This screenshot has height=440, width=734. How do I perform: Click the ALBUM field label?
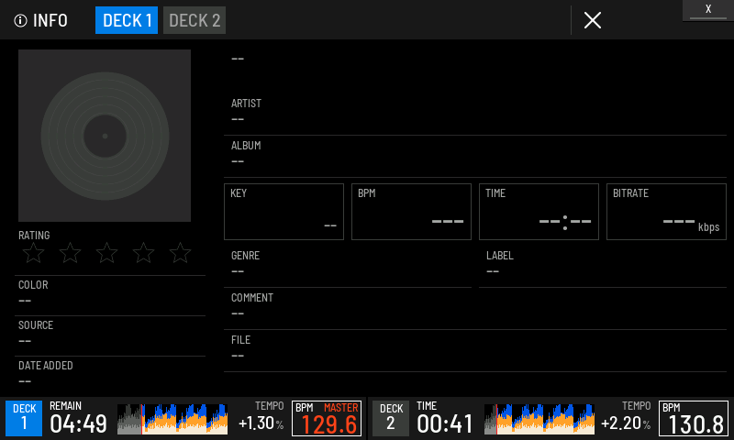pos(246,146)
